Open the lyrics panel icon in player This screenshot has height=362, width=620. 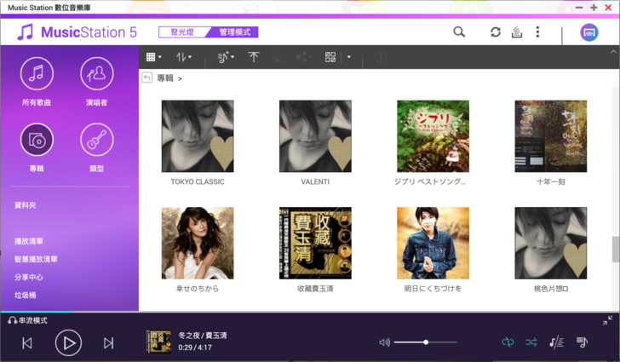point(556,342)
